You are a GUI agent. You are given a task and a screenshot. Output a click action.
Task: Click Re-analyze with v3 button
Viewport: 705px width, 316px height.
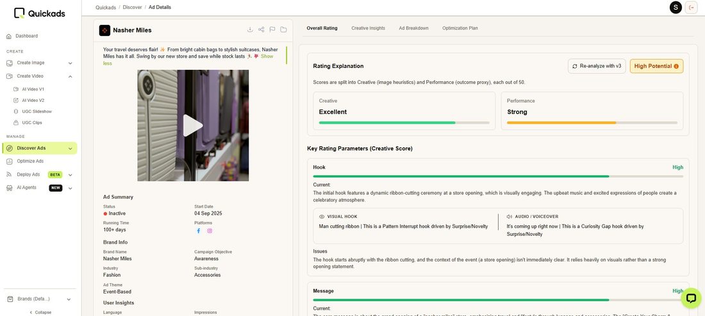point(597,66)
